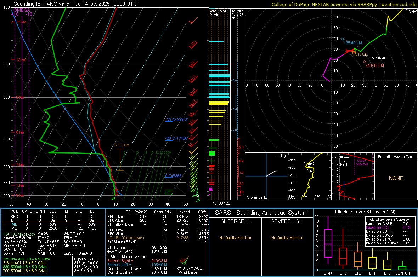Image resolution: width=418 pixels, height=277 pixels.
Task: Click the MeanW = 6.3g/kg value
Action: tap(17, 238)
